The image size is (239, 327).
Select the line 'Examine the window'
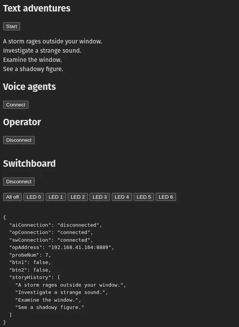[32, 60]
